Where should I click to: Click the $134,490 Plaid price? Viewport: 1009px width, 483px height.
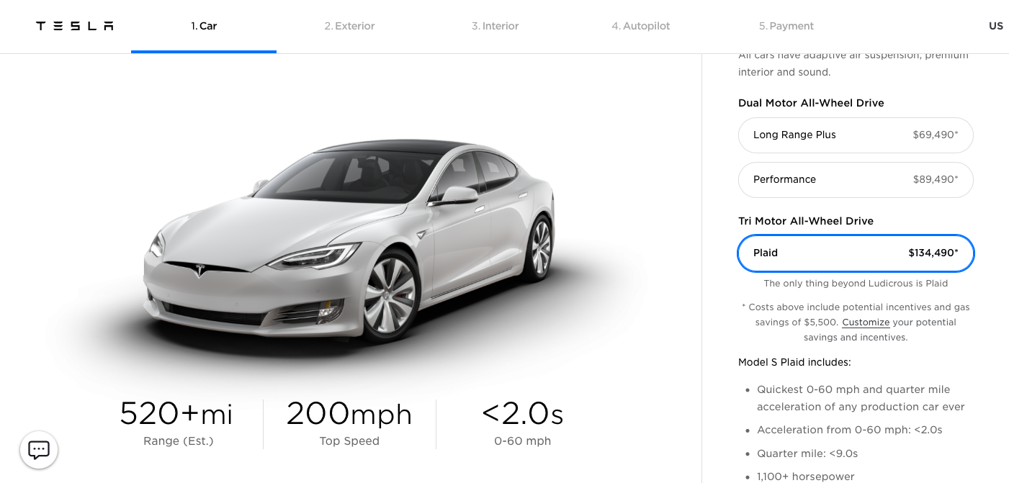pos(933,253)
